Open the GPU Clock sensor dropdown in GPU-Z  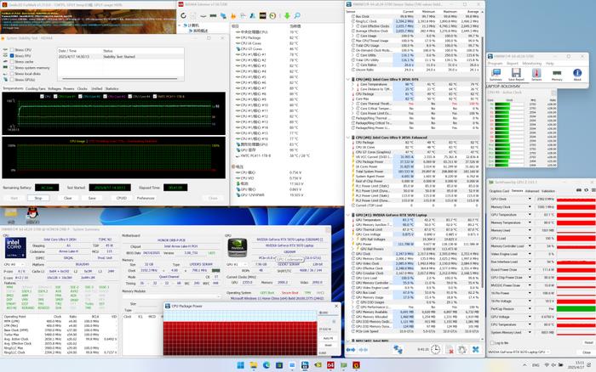[530, 199]
